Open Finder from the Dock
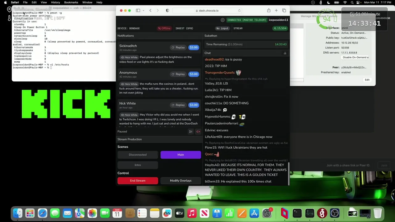The height and width of the screenshot is (222, 395). [18, 213]
